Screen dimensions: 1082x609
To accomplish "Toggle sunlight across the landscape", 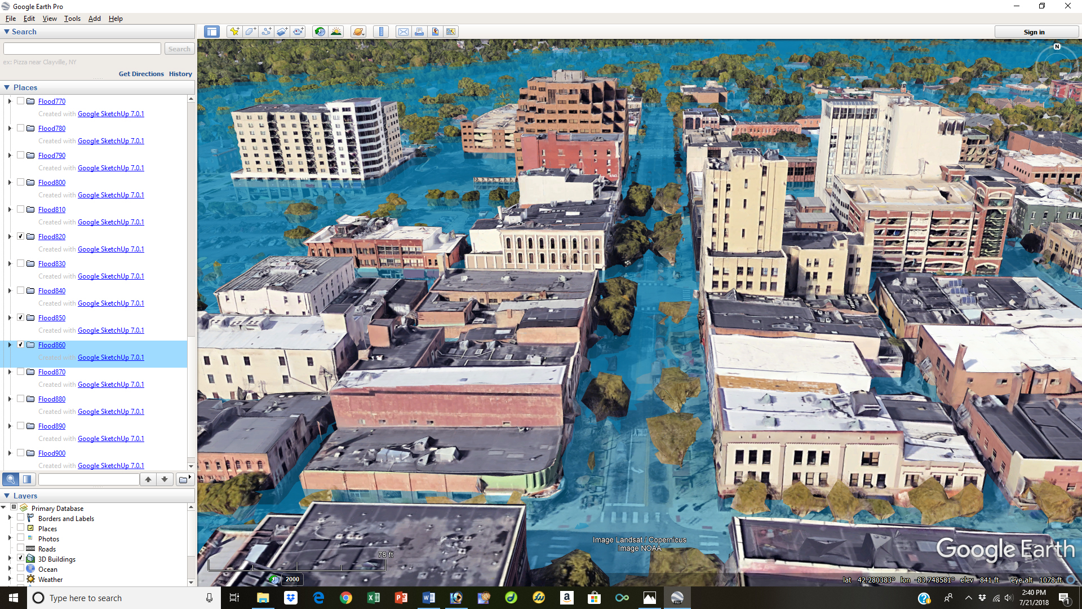I will coord(336,32).
